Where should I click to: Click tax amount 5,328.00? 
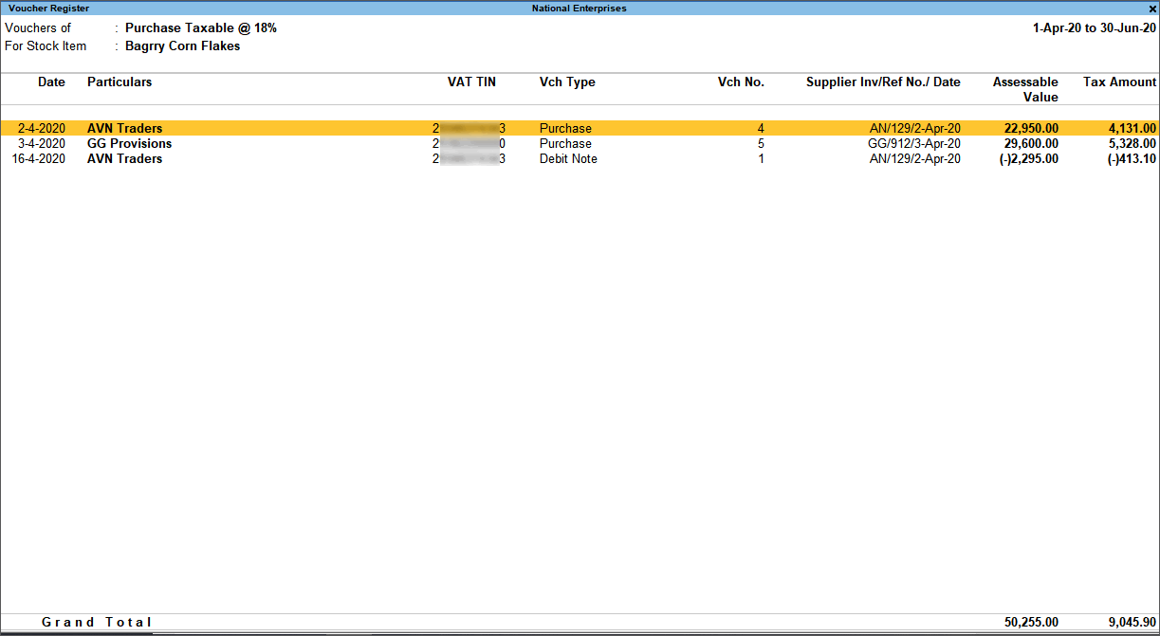click(1131, 143)
